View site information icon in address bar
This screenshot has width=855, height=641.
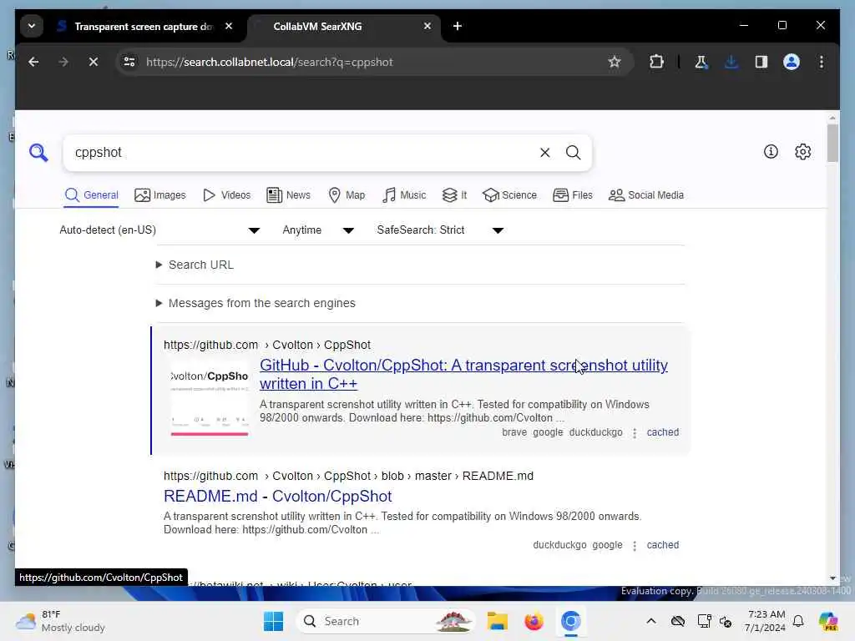coord(129,62)
